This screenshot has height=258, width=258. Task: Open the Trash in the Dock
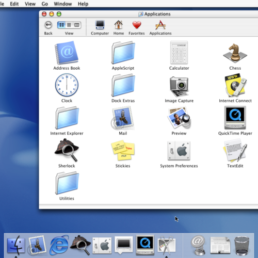[x=242, y=246]
